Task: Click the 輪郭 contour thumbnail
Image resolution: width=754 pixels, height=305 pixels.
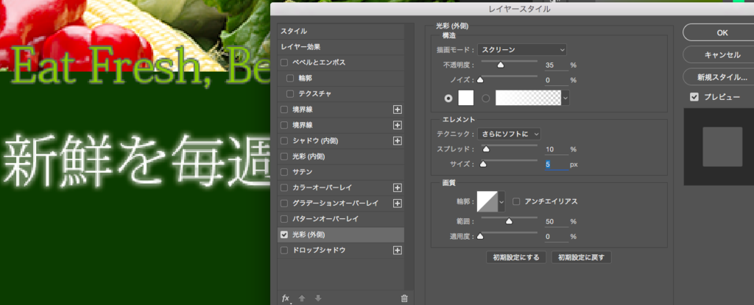Action: [x=487, y=201]
